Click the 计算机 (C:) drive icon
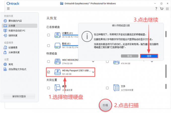Viewport: 171px width, 113px height. (x=58, y=35)
